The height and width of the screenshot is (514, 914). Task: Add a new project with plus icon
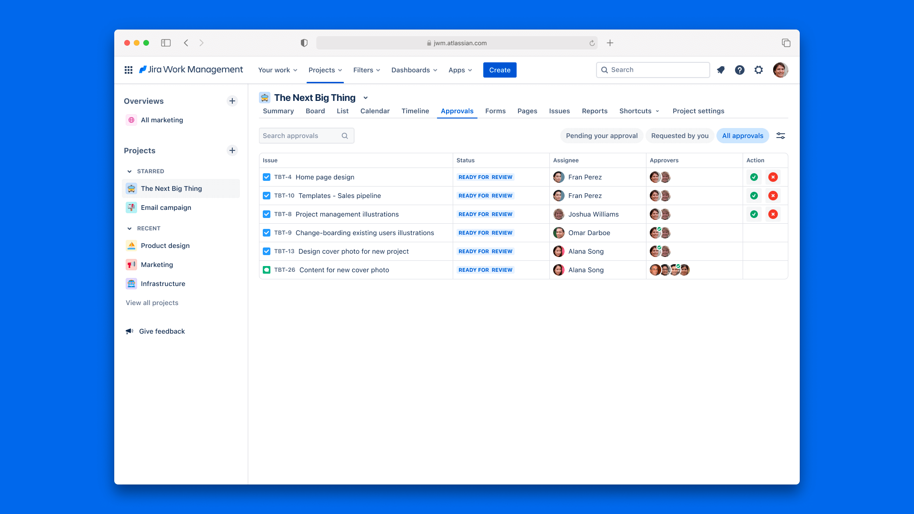pos(232,150)
